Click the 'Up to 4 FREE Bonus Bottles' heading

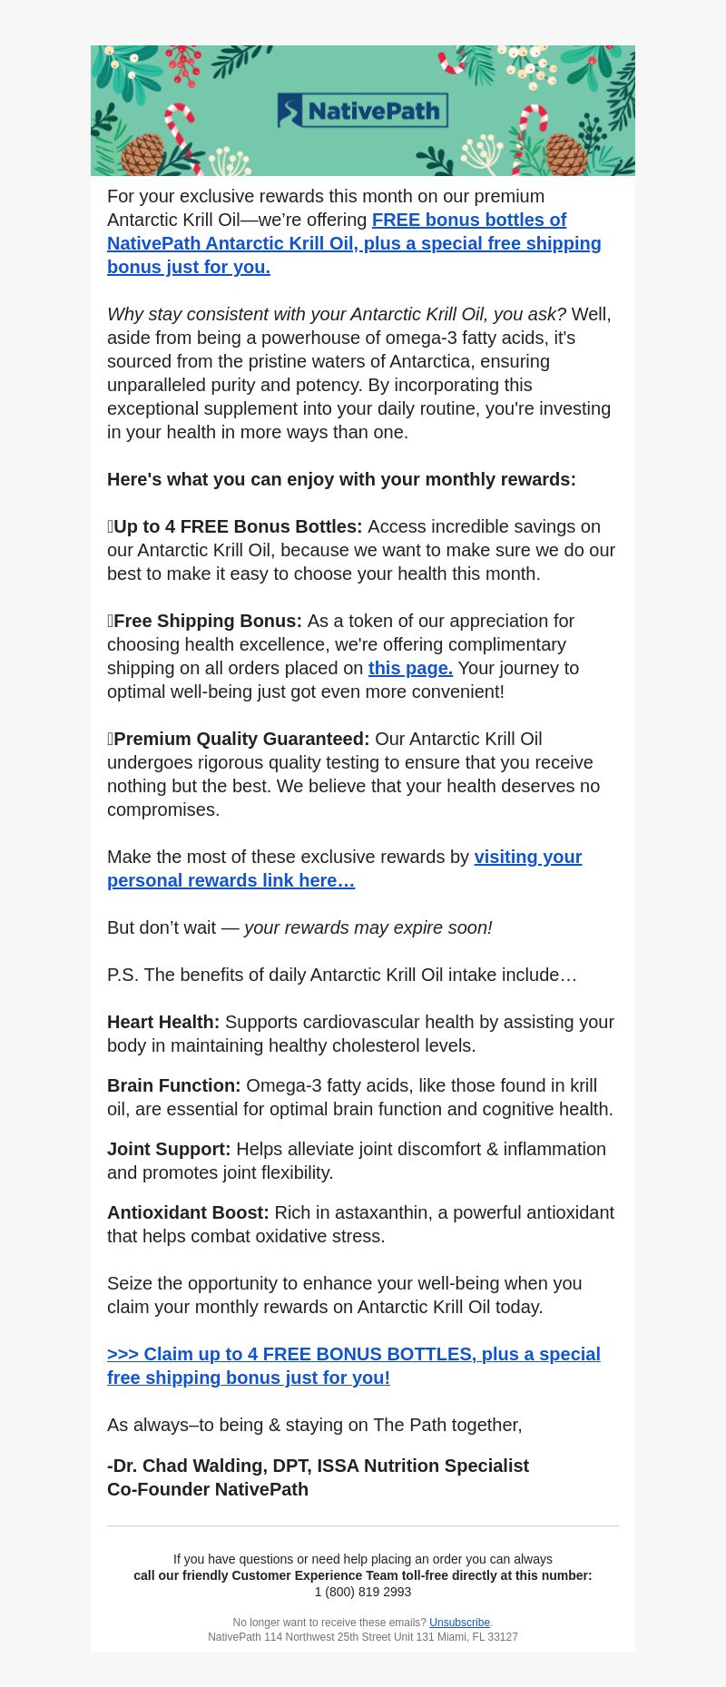click(x=238, y=526)
